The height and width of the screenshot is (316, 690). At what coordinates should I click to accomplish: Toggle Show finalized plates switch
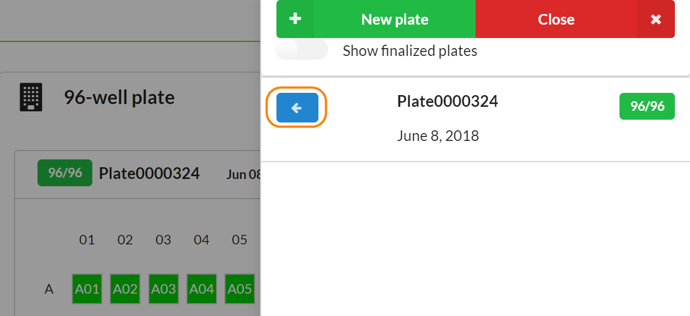click(302, 50)
